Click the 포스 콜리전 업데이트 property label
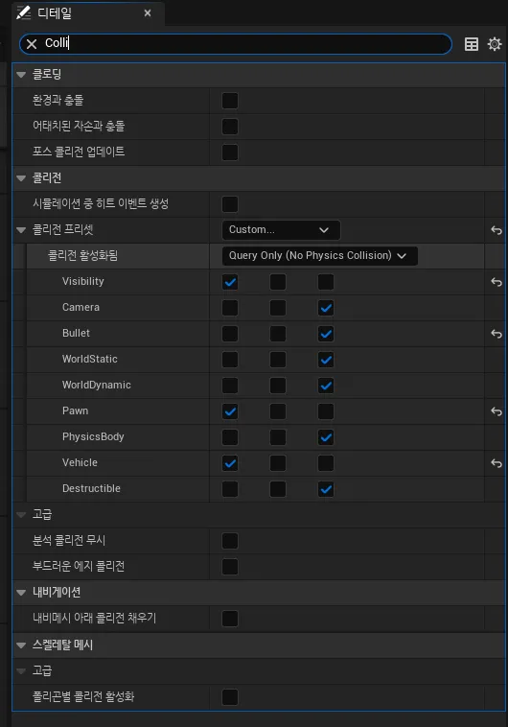Image resolution: width=508 pixels, height=727 pixels. (x=79, y=152)
